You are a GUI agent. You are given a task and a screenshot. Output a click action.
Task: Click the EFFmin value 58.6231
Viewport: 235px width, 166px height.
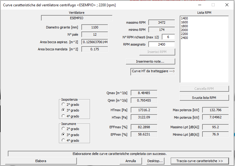pyautogui.click(x=144, y=134)
